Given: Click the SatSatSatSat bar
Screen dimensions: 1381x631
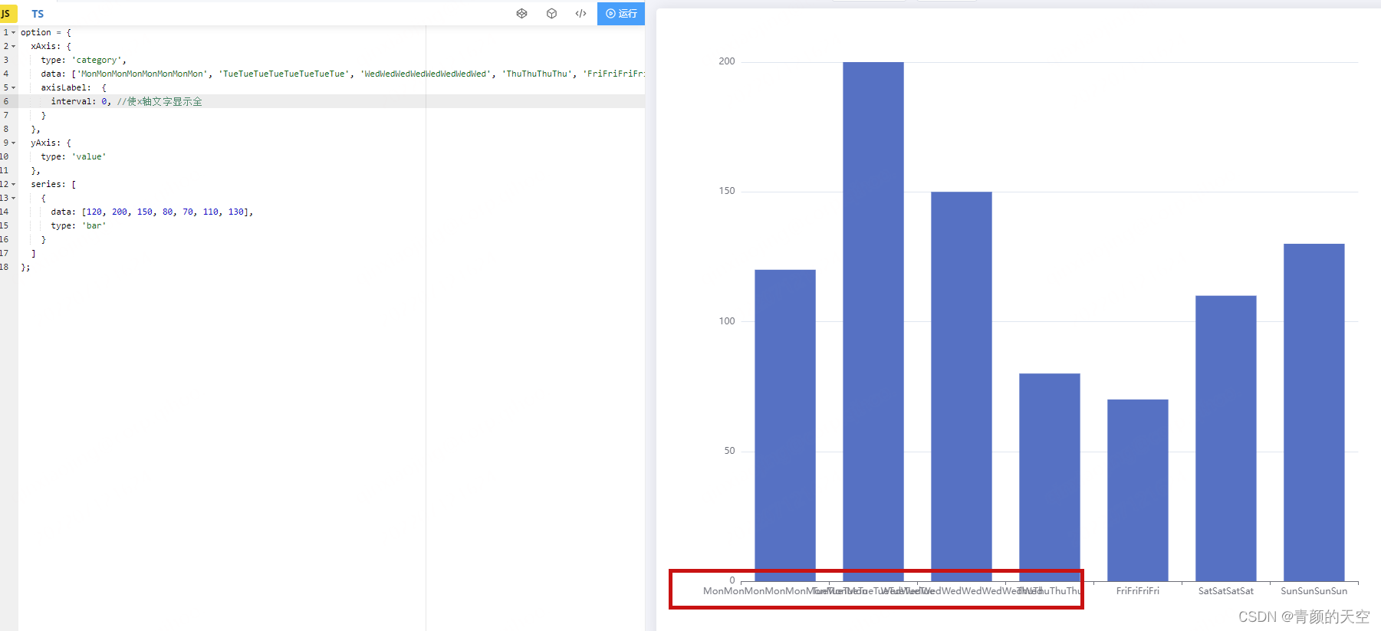Looking at the screenshot, I should click(1225, 438).
